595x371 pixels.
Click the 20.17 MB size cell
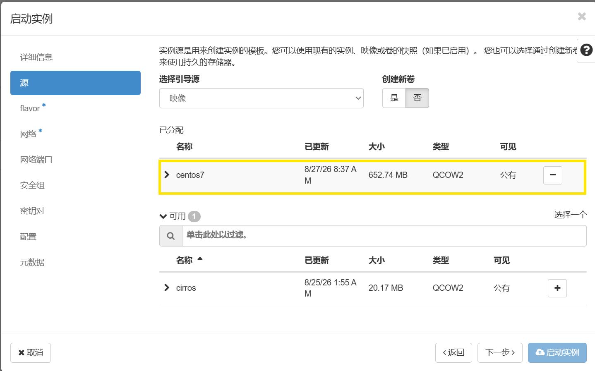click(x=386, y=288)
